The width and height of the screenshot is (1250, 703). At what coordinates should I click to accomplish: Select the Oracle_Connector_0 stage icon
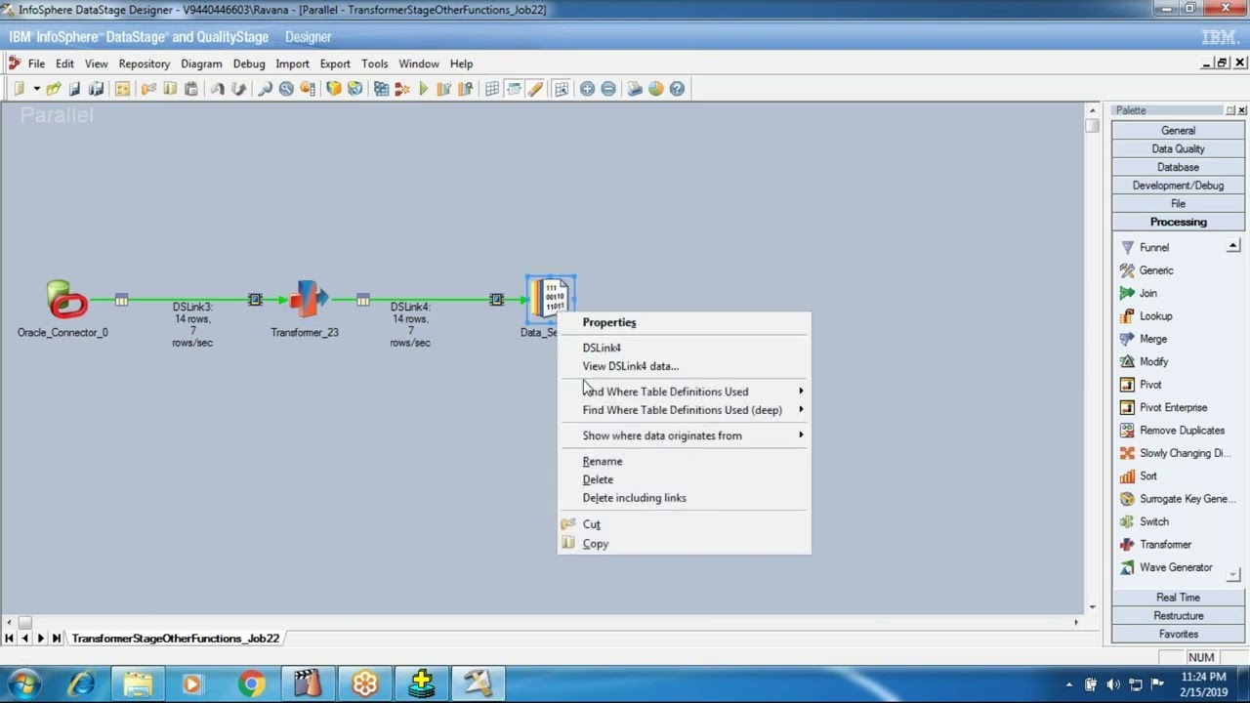click(65, 300)
